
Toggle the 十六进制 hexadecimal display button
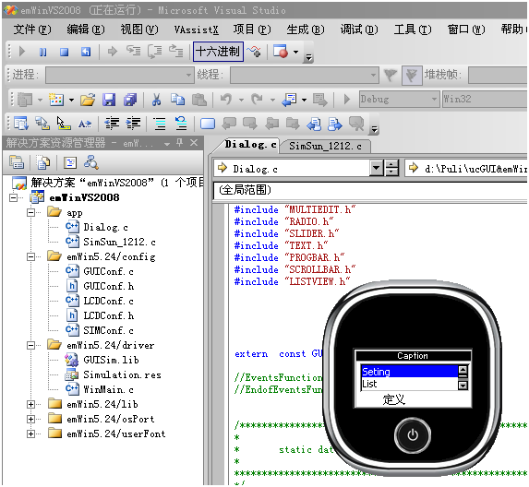click(218, 52)
